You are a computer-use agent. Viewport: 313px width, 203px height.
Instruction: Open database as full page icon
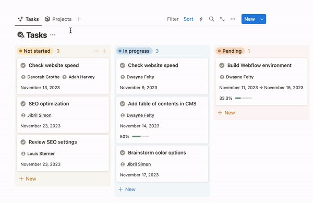coord(222,19)
